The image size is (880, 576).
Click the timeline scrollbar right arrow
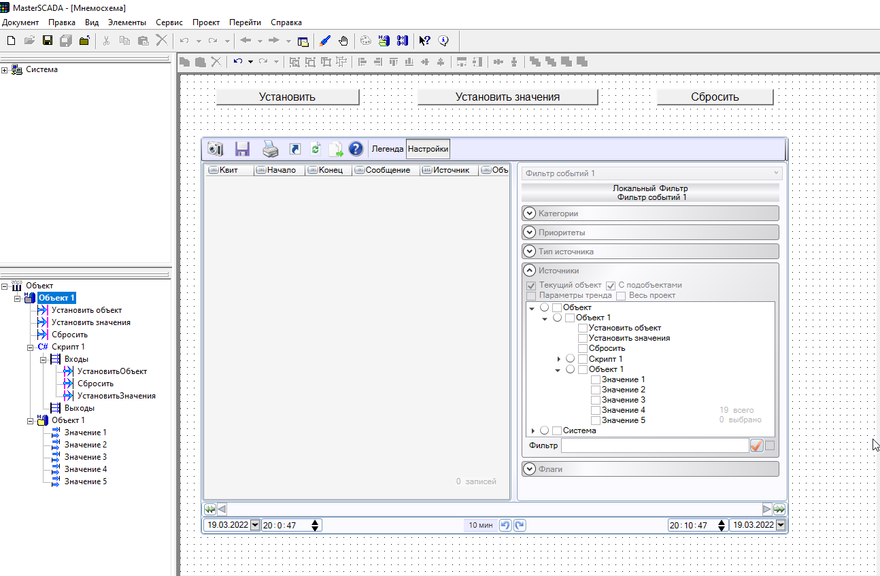pyautogui.click(x=767, y=509)
